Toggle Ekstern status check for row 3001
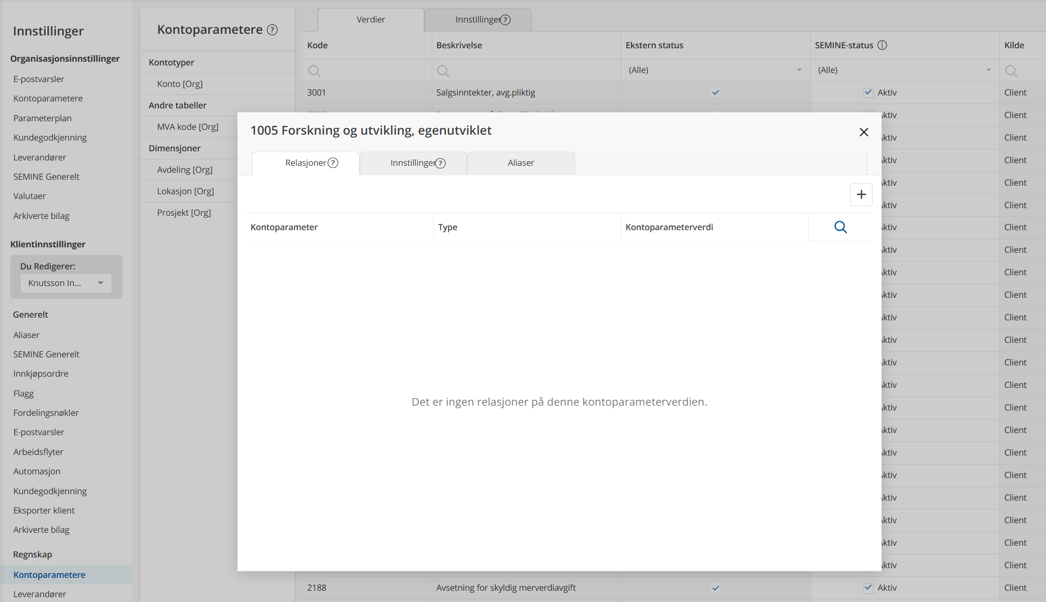Viewport: 1046px width, 602px height. click(716, 92)
